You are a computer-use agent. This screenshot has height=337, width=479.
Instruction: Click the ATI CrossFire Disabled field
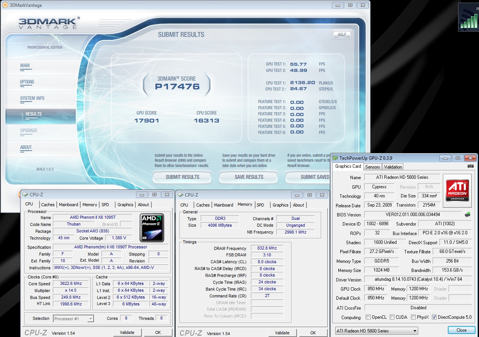click(x=418, y=308)
